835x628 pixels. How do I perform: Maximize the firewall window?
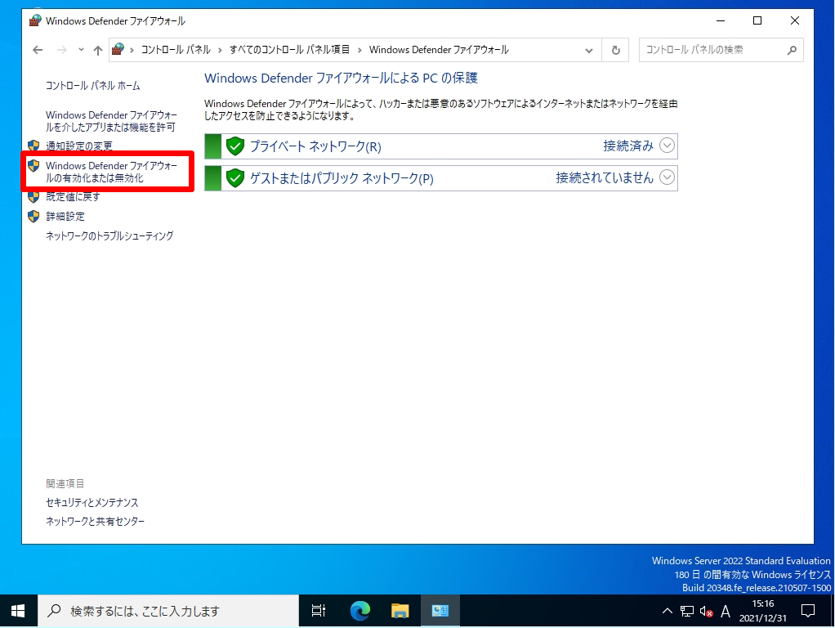(757, 20)
